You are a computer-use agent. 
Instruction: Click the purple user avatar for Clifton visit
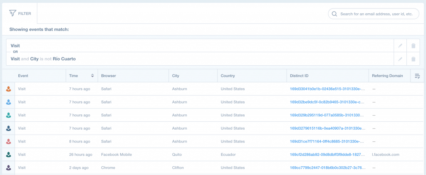point(8,168)
